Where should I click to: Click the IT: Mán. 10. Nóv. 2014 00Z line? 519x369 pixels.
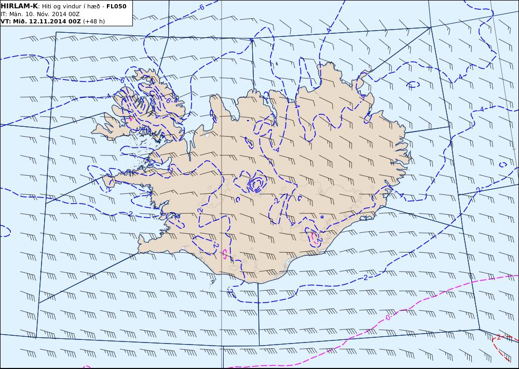tap(40, 14)
